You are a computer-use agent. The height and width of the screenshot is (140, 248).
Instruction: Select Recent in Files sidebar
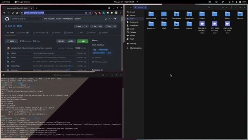tap(132, 12)
